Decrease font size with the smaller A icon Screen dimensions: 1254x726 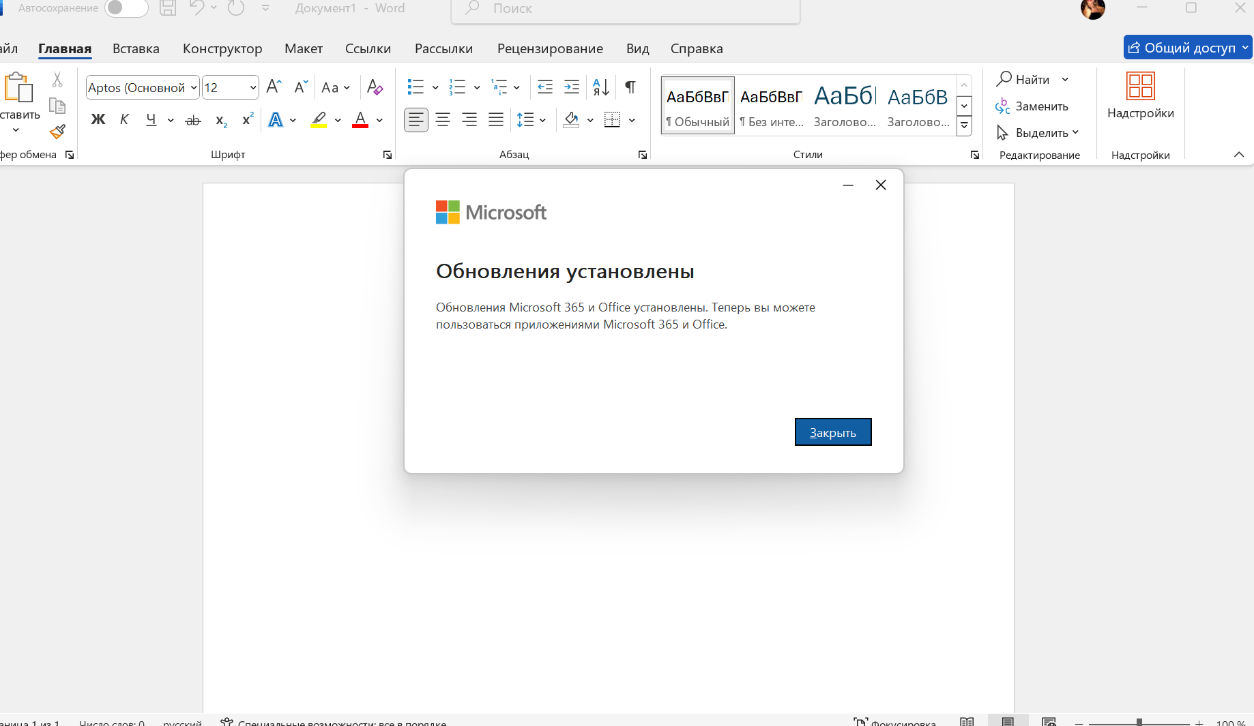(301, 87)
